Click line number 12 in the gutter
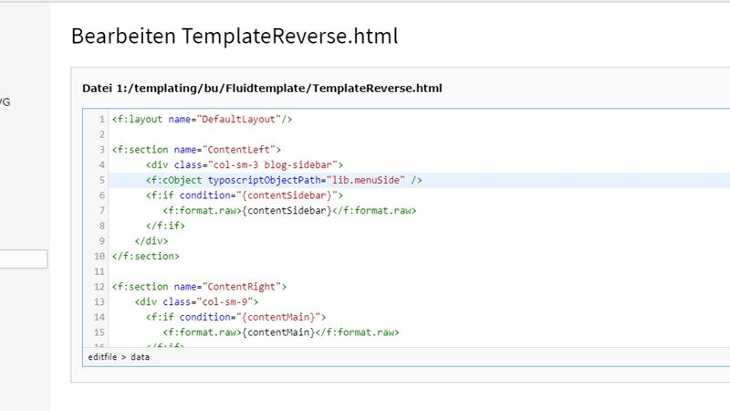 point(99,287)
